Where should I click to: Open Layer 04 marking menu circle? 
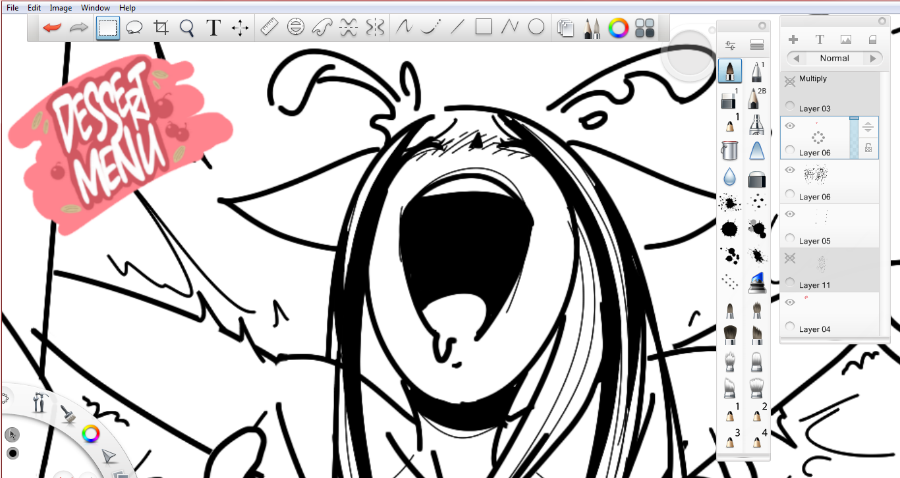click(790, 327)
